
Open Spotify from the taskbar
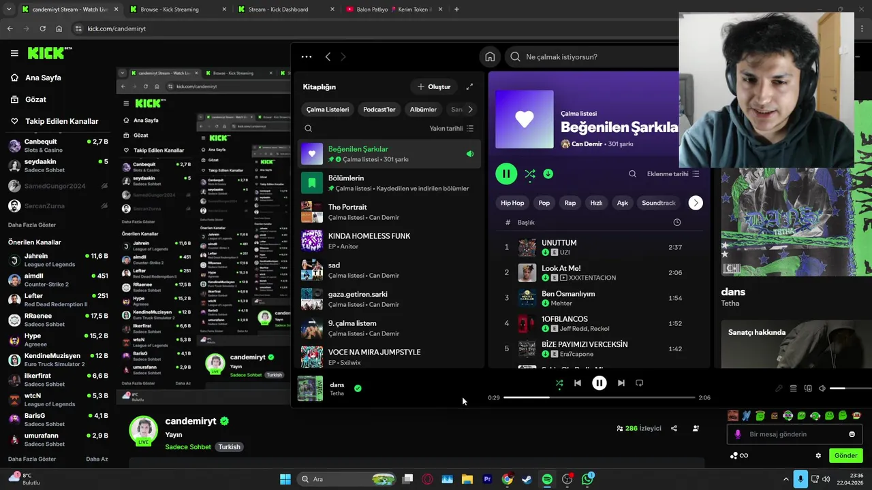[547, 479]
